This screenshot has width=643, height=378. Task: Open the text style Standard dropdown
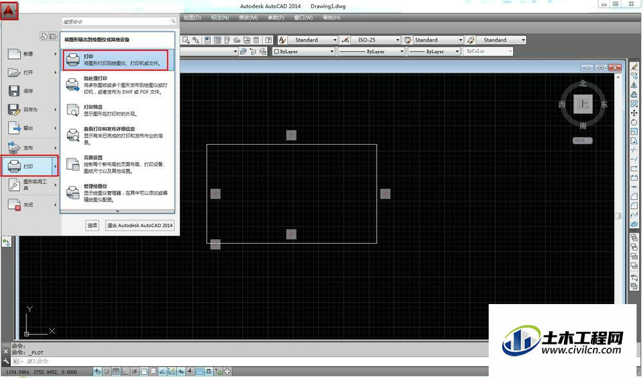point(334,40)
